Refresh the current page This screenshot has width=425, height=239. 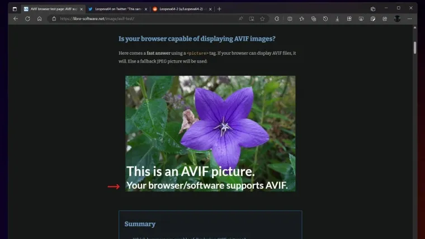tap(27, 18)
